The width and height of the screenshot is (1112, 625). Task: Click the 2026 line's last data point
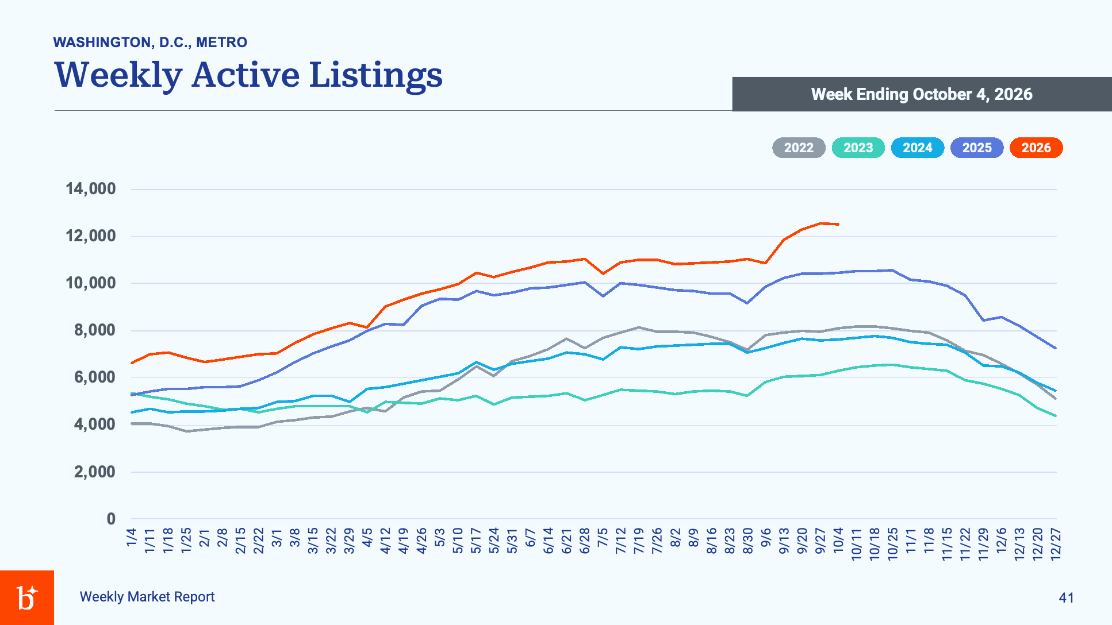click(x=838, y=224)
